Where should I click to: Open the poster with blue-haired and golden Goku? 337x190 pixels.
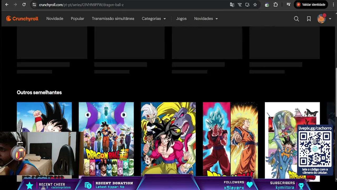point(230,140)
